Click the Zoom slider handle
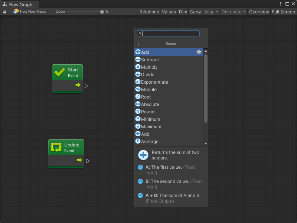Screen dimensions: 297x223 (102, 12)
